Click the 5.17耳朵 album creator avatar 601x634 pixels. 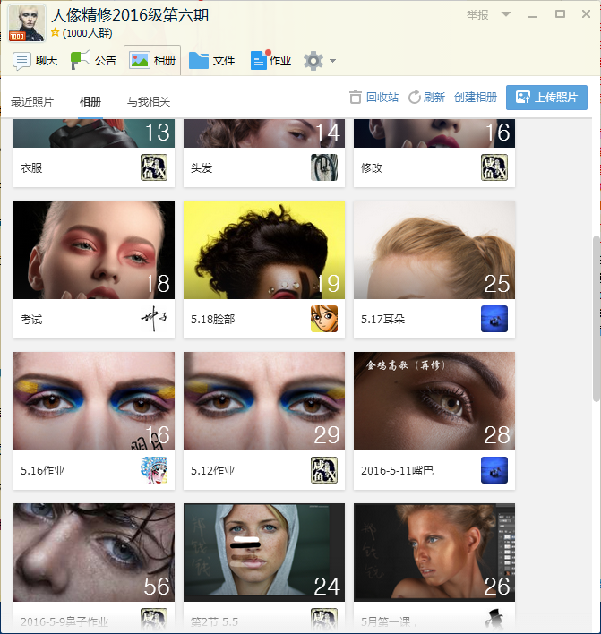pyautogui.click(x=494, y=319)
